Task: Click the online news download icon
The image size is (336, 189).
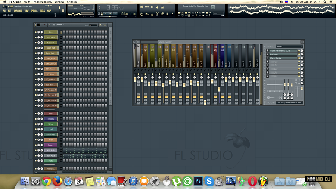Action: (213, 7)
